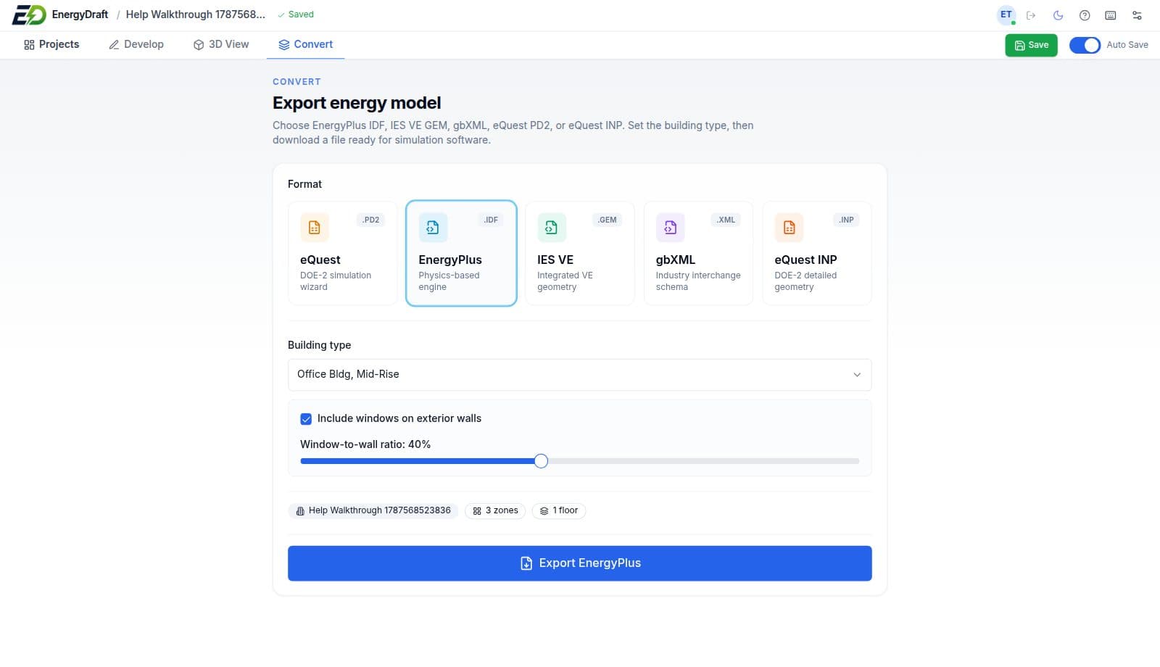Click the eQuest PD2 file icon

(315, 228)
